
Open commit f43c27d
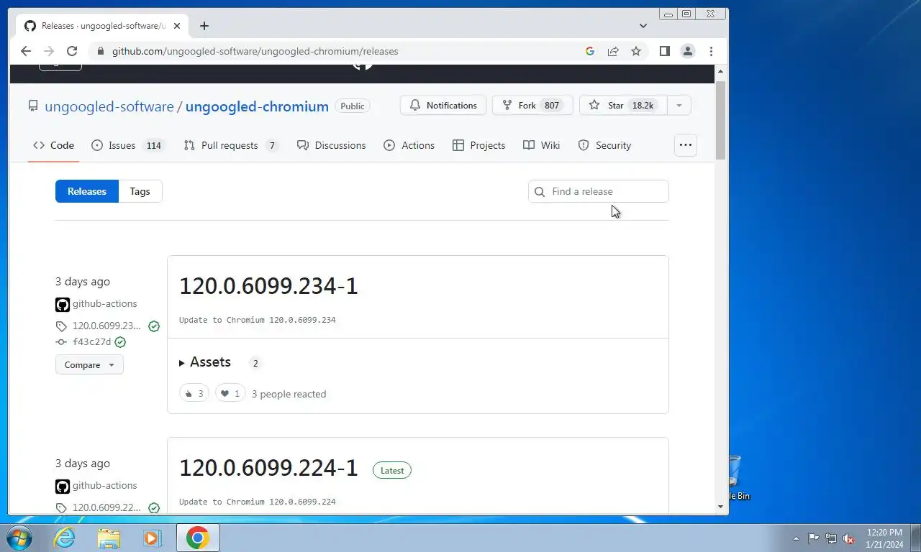click(x=91, y=342)
